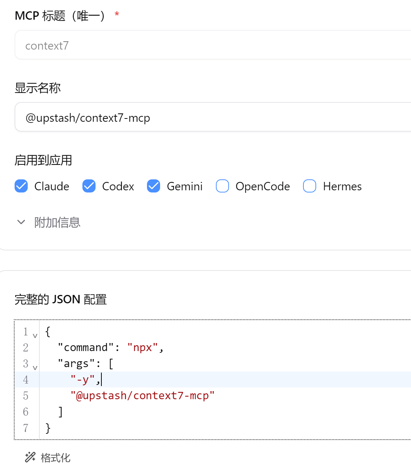
Task: Collapse args array fold arrow on line 3
Action: [35, 367]
